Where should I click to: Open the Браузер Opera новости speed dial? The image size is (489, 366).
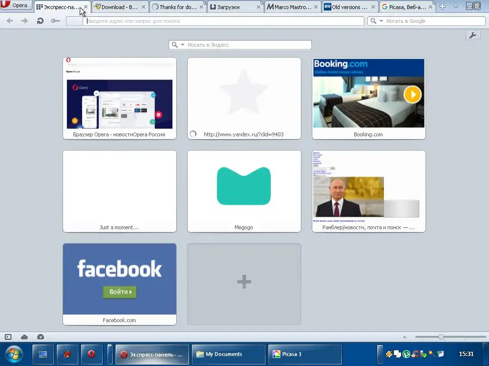(x=119, y=98)
